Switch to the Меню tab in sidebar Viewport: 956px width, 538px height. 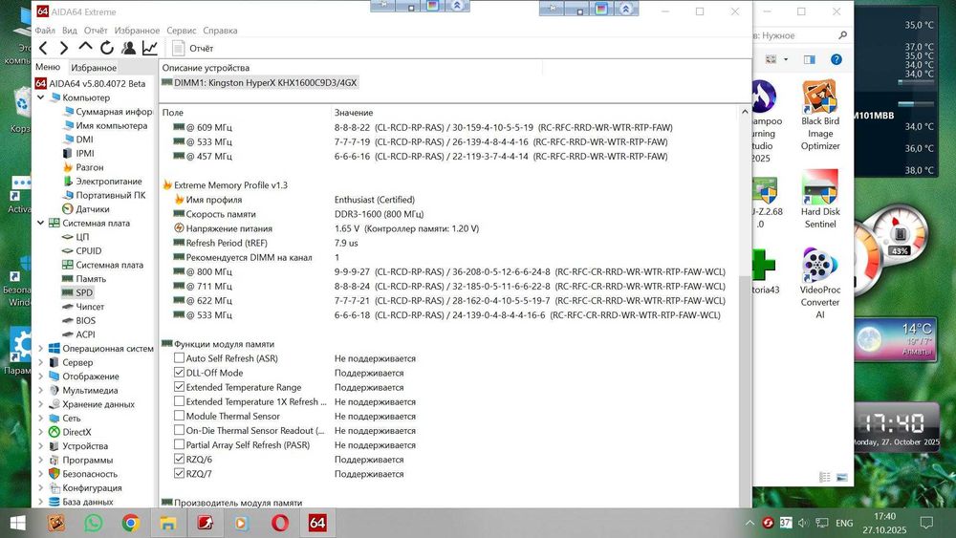pyautogui.click(x=48, y=67)
